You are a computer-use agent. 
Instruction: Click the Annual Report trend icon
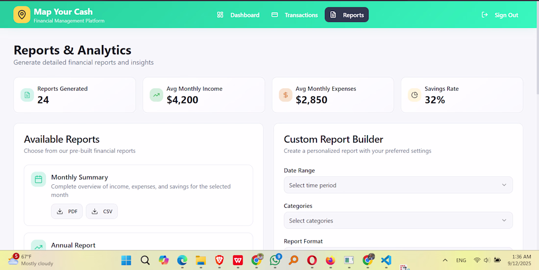pos(39,245)
